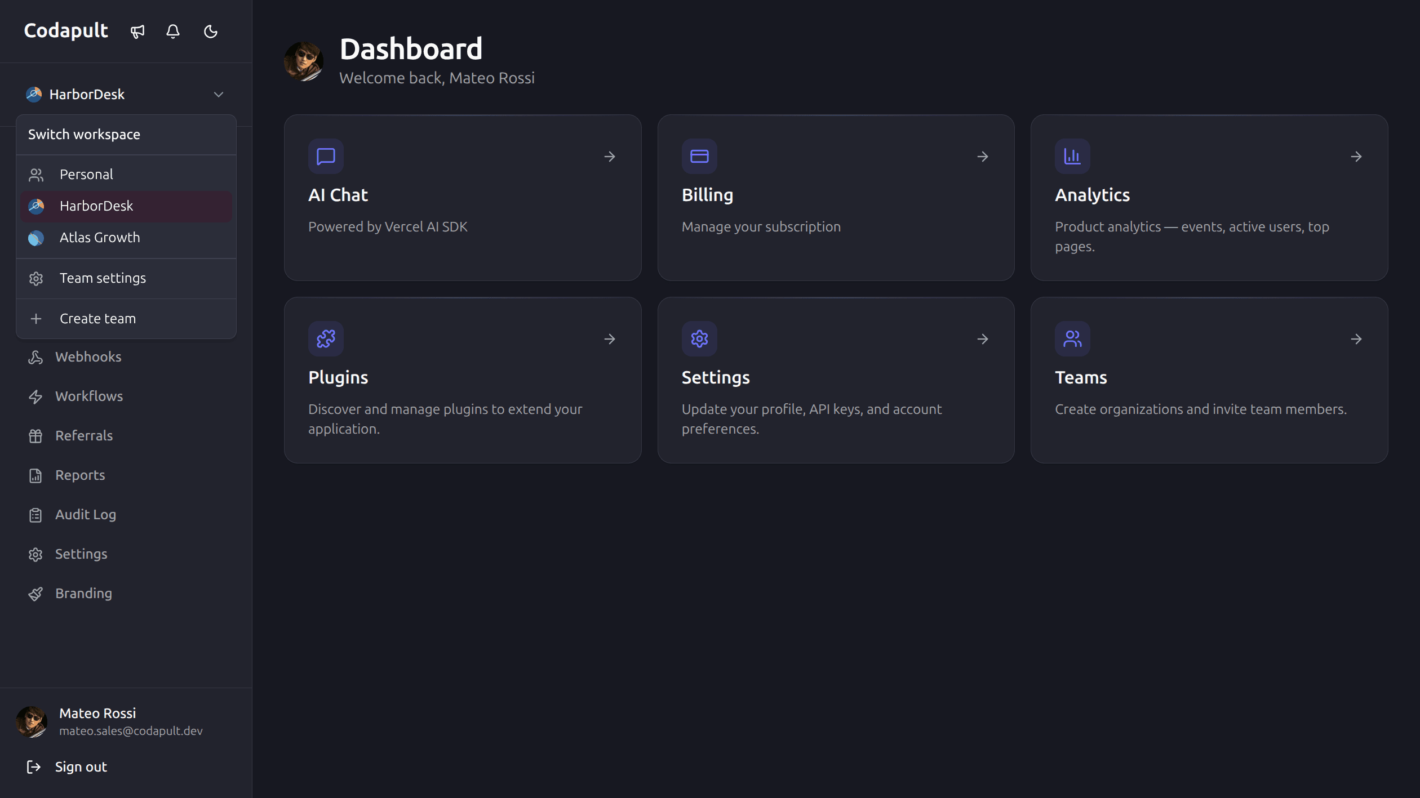Click the Analytics bar chart icon
1420x798 pixels.
click(1072, 157)
